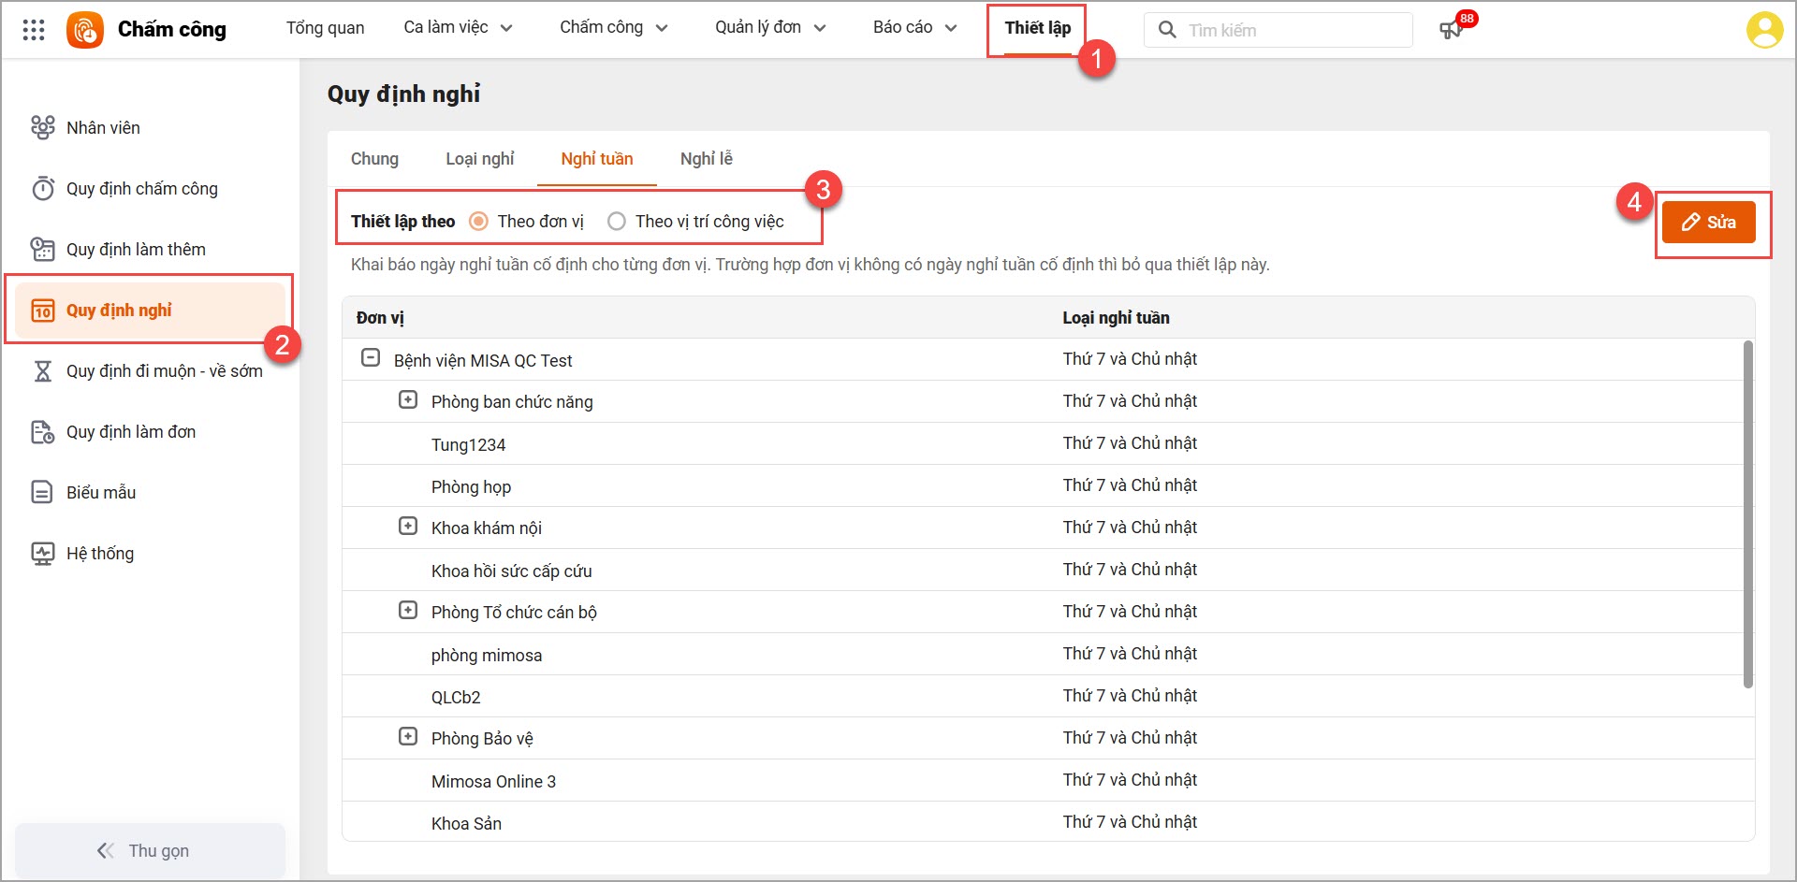
Task: Switch to the Nghỉ lễ tab
Action: pos(706,159)
